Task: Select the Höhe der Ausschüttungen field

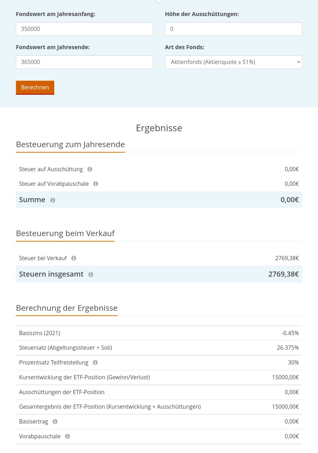Action: (233, 29)
